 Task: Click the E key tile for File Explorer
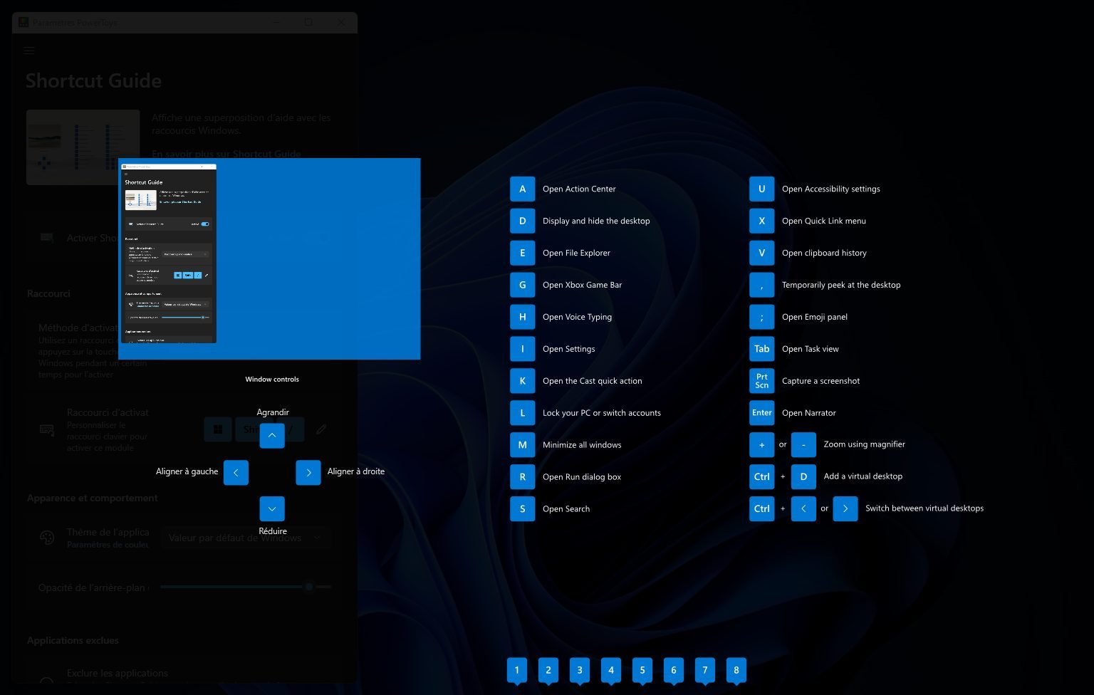click(522, 253)
